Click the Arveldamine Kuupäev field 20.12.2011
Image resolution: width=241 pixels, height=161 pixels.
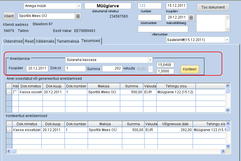click(37, 68)
